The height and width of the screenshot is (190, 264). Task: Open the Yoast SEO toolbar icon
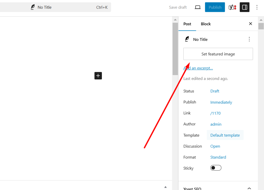pyautogui.click(x=232, y=7)
